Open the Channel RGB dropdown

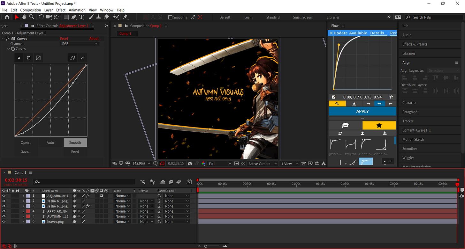80,44
